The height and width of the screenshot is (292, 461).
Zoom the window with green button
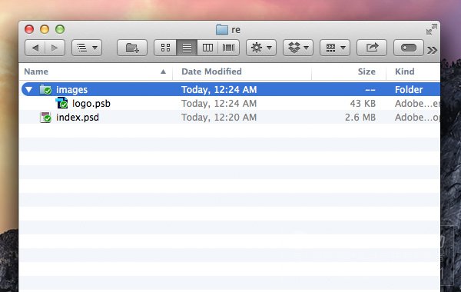click(x=60, y=29)
